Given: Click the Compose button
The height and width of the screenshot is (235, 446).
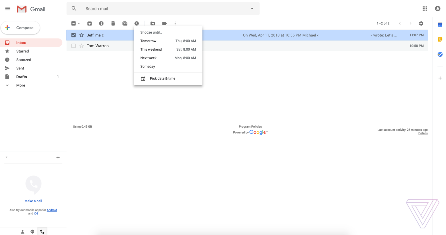Looking at the screenshot, I should pyautogui.click(x=20, y=27).
